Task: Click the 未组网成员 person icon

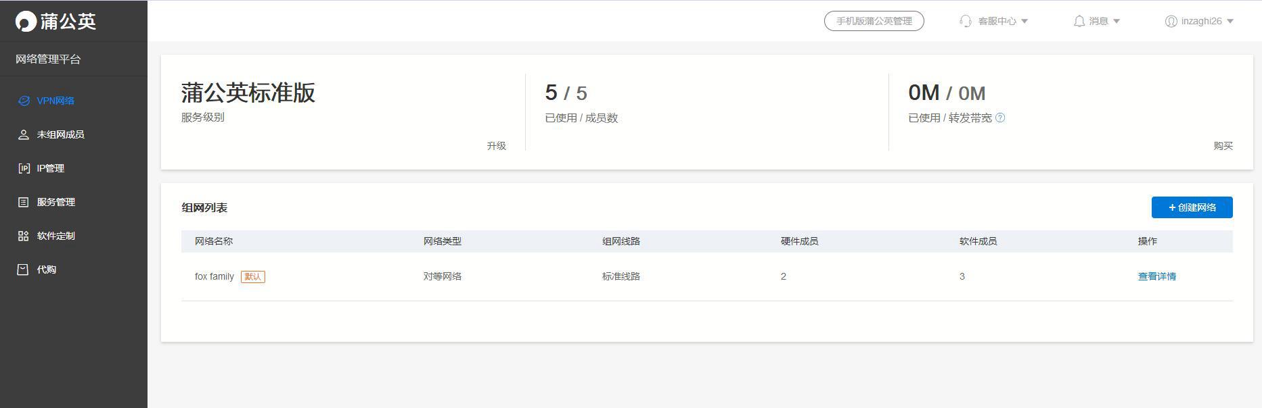Action: click(24, 134)
